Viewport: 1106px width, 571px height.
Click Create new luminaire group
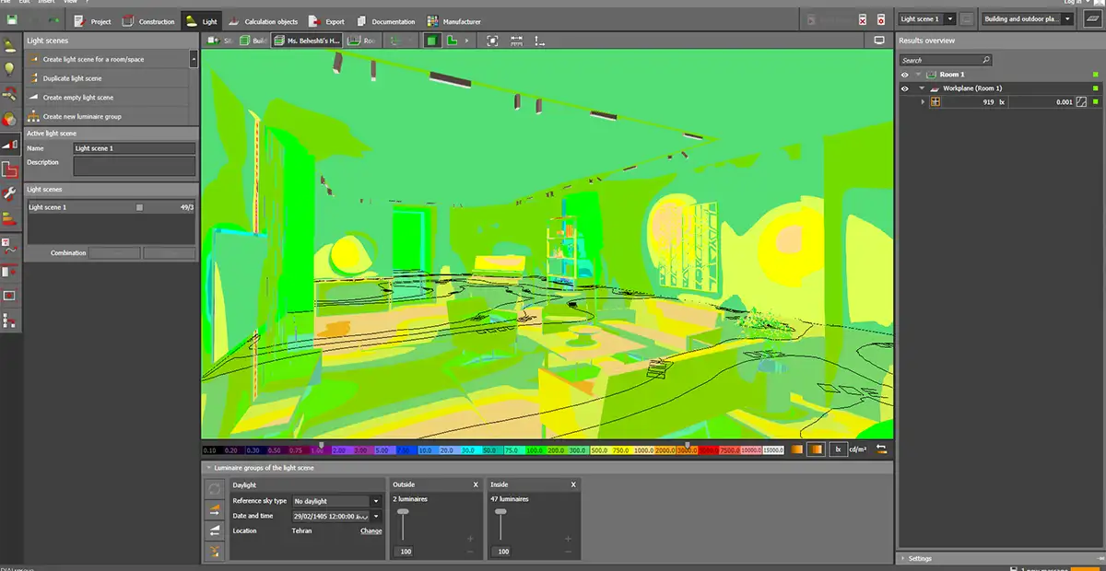click(x=82, y=117)
